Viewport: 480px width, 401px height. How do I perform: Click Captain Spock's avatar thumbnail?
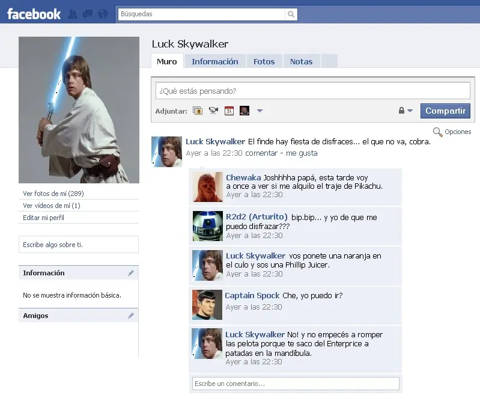click(x=207, y=304)
